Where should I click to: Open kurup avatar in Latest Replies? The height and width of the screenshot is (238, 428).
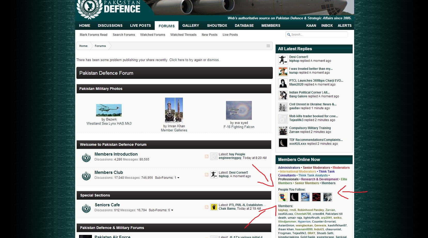point(283,71)
